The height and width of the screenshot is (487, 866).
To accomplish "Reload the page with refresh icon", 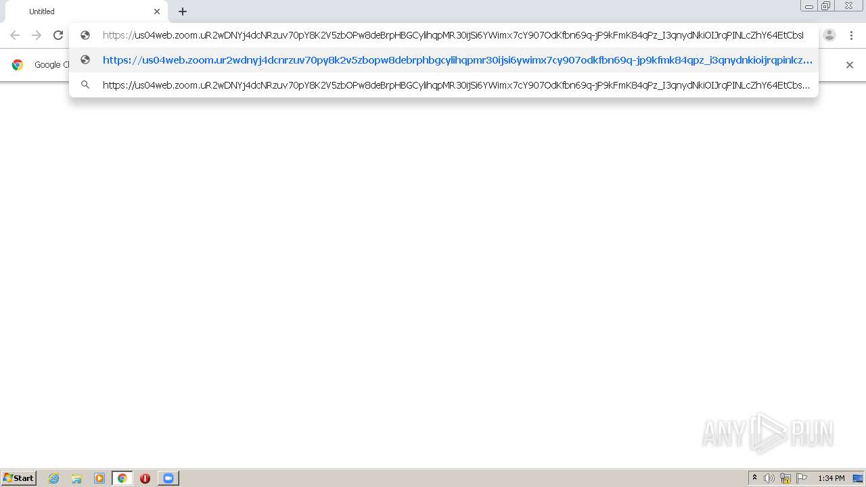I will pyautogui.click(x=58, y=35).
